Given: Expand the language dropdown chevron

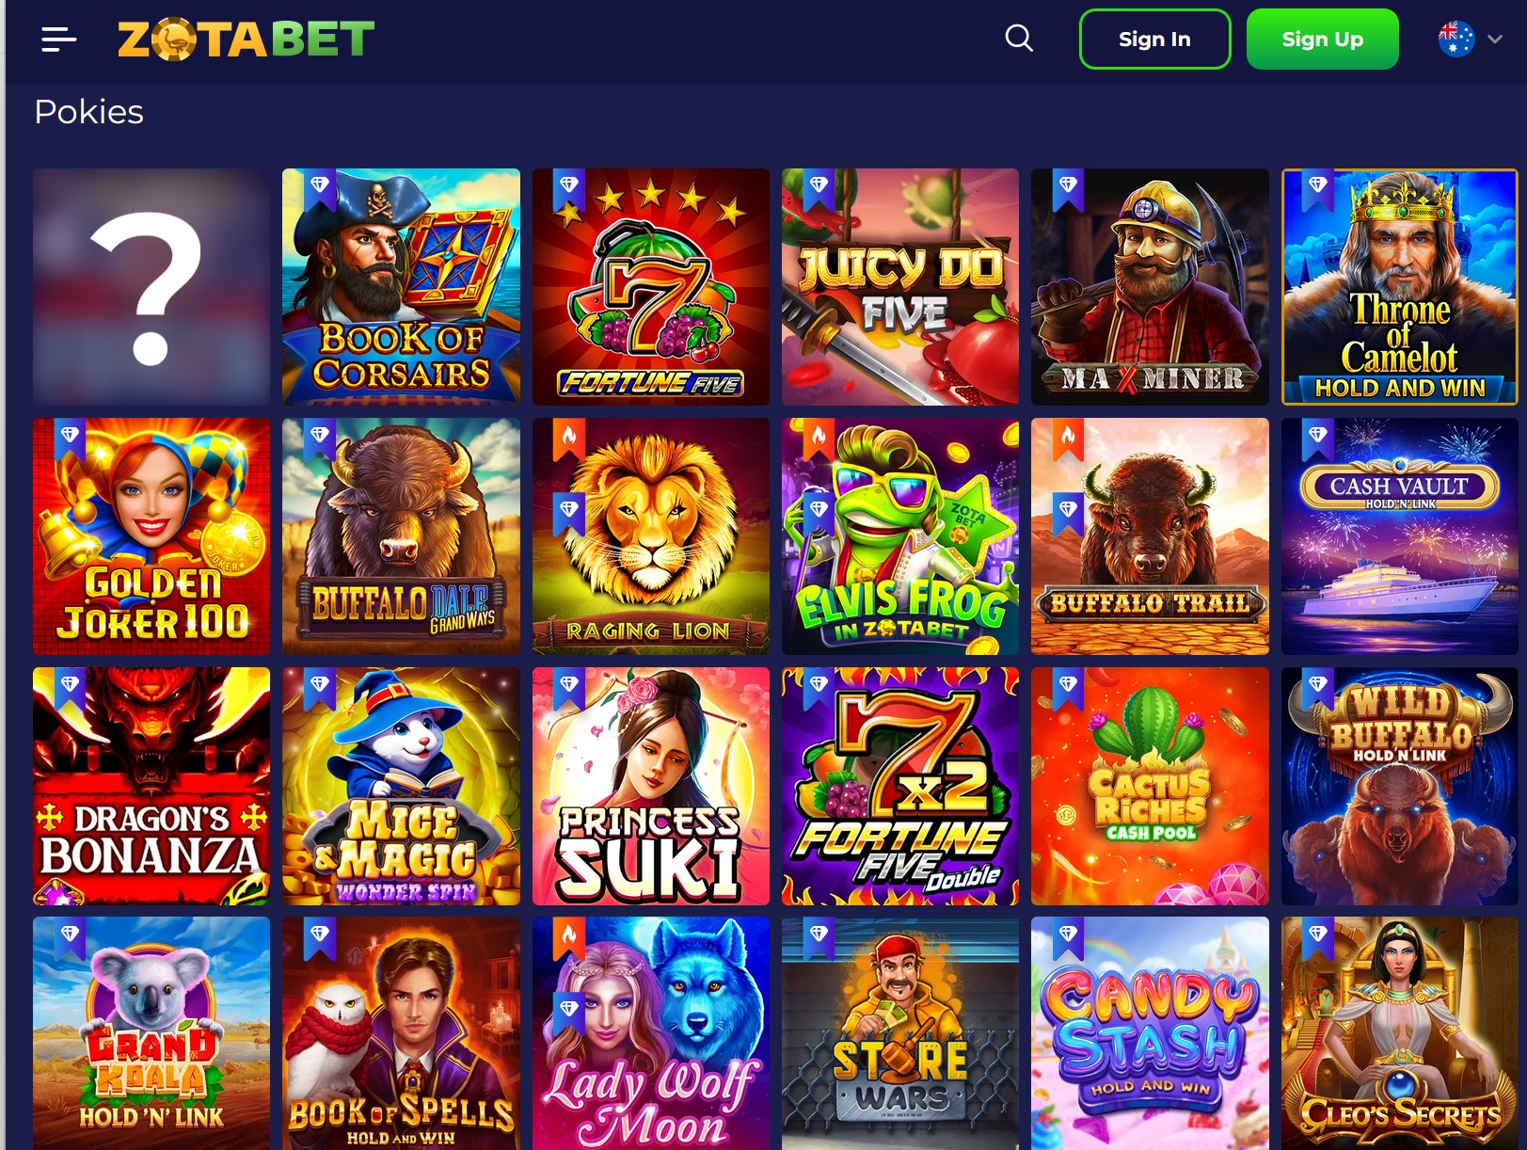Looking at the screenshot, I should 1495,40.
